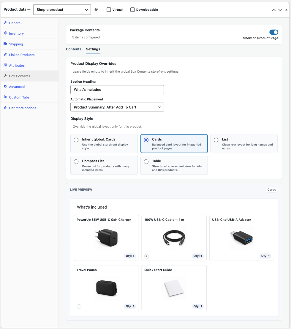Viewport: 291px width, 329px height.
Task: Click the 'Quick Start Guide' card title
Action: pos(158,270)
